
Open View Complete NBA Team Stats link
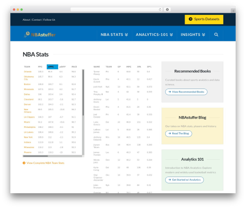[x=43, y=163]
